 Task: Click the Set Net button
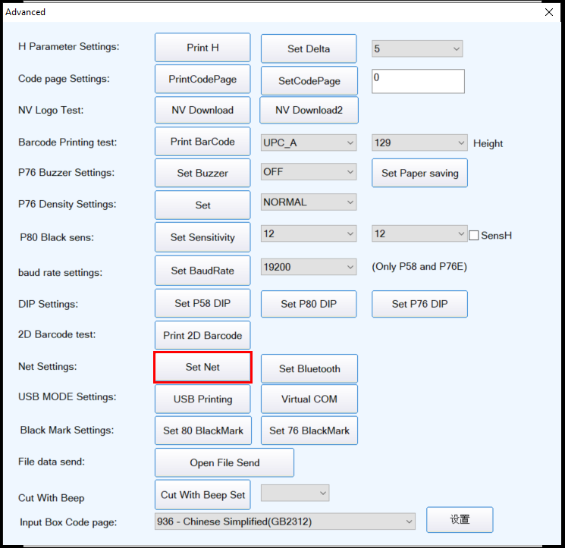[x=202, y=367]
